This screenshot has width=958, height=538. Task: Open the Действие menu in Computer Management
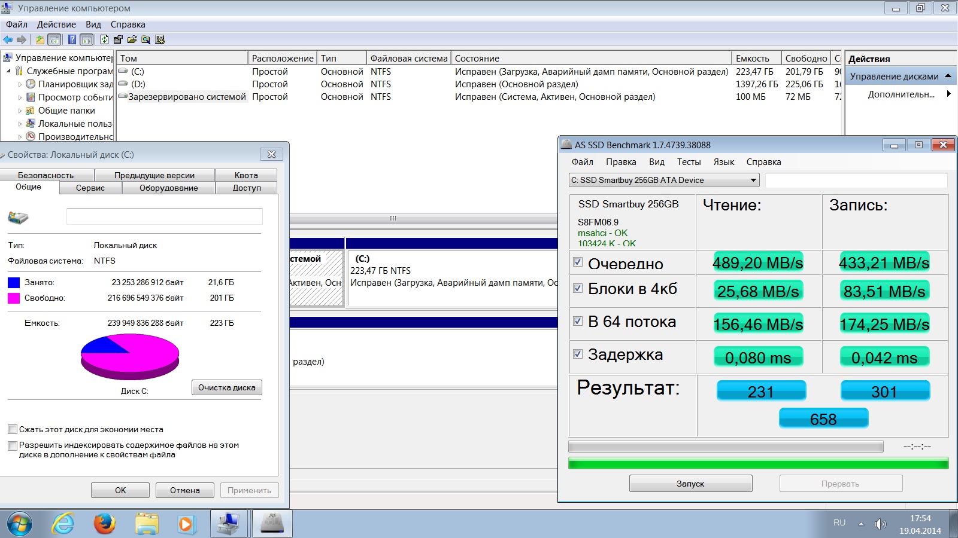(x=56, y=25)
